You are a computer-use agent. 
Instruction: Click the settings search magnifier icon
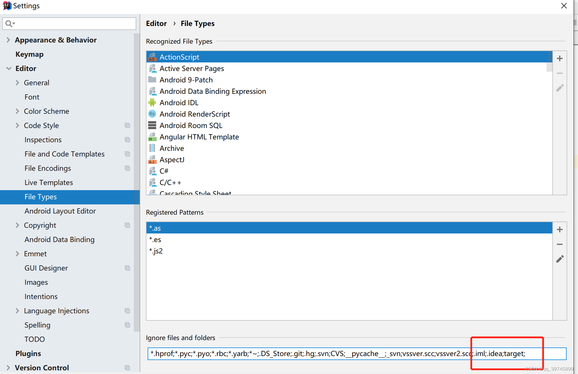point(9,24)
